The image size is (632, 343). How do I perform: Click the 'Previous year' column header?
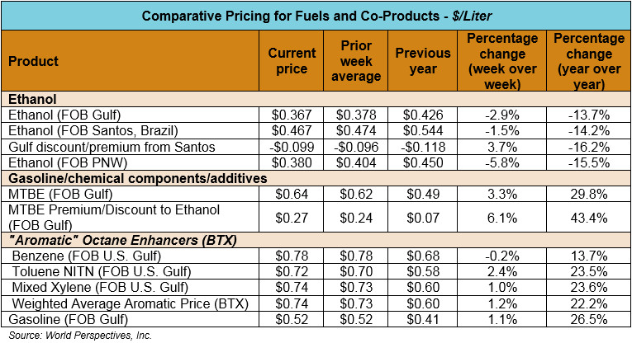point(421,61)
